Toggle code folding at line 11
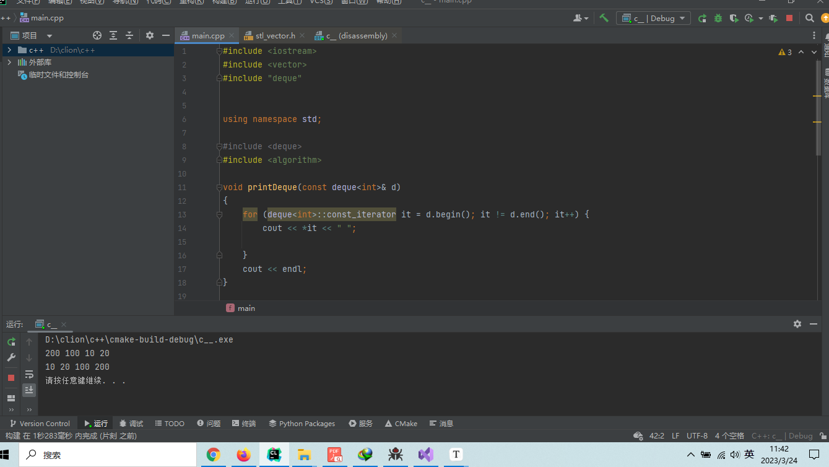The height and width of the screenshot is (467, 829). click(219, 187)
